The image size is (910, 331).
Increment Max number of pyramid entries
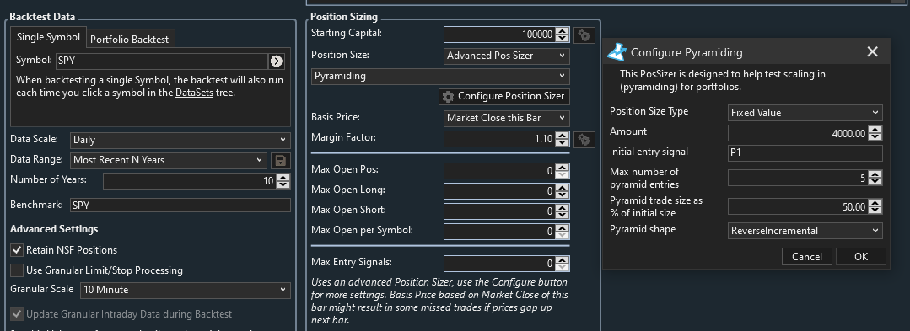click(x=875, y=174)
